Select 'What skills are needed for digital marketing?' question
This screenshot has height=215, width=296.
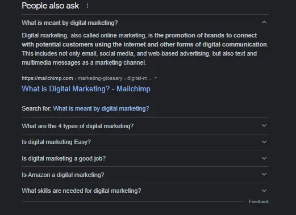pos(81,191)
